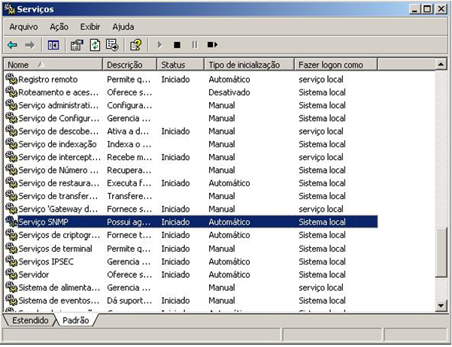Select the Padrão tab

coord(75,321)
